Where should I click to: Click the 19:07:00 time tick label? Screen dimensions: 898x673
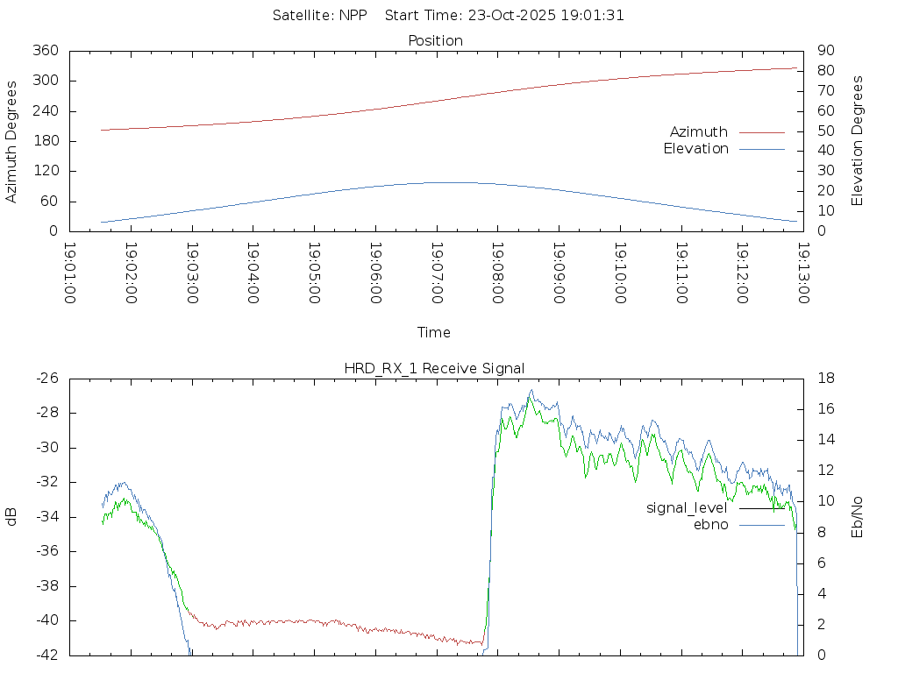pos(437,273)
